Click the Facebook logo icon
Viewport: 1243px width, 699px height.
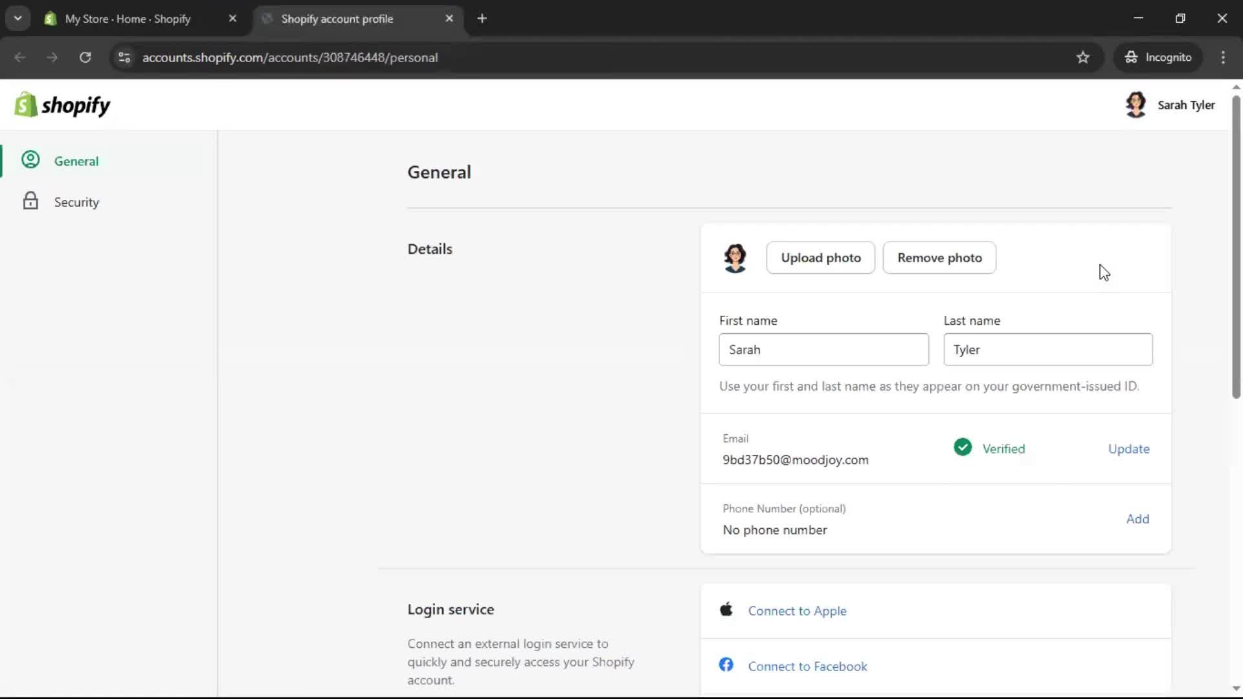pyautogui.click(x=726, y=665)
